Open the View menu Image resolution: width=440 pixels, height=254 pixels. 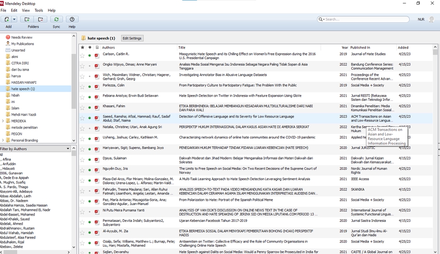tap(26, 11)
